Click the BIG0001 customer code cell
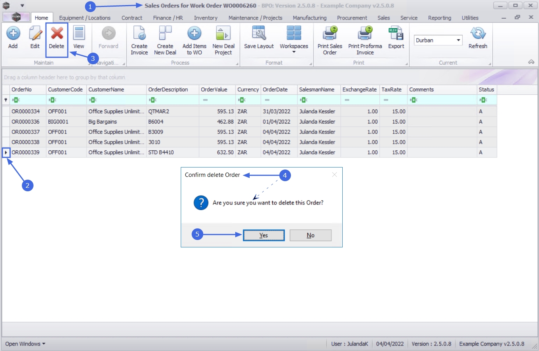539x351 pixels. 66,122
